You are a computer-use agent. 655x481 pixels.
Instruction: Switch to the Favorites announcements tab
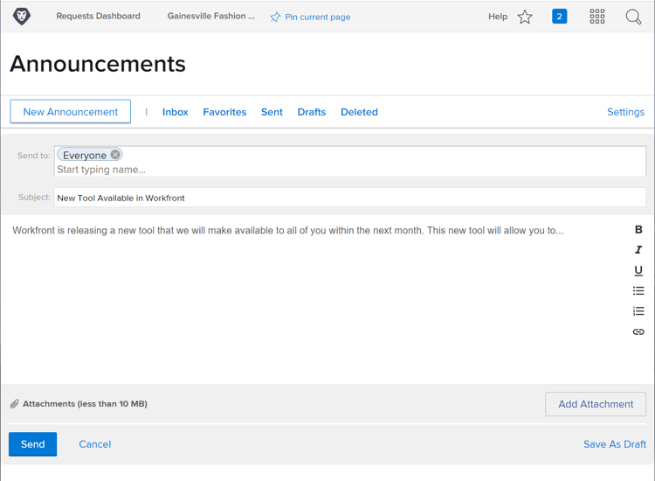(x=224, y=112)
